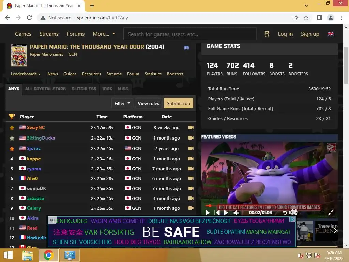Open Chrome tab search chevron
This screenshot has height=262, width=349.
pos(306,6)
